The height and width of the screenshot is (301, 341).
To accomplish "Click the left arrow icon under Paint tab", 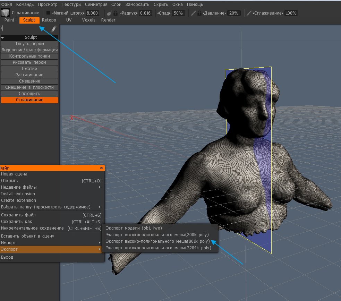I will (x=2, y=28).
